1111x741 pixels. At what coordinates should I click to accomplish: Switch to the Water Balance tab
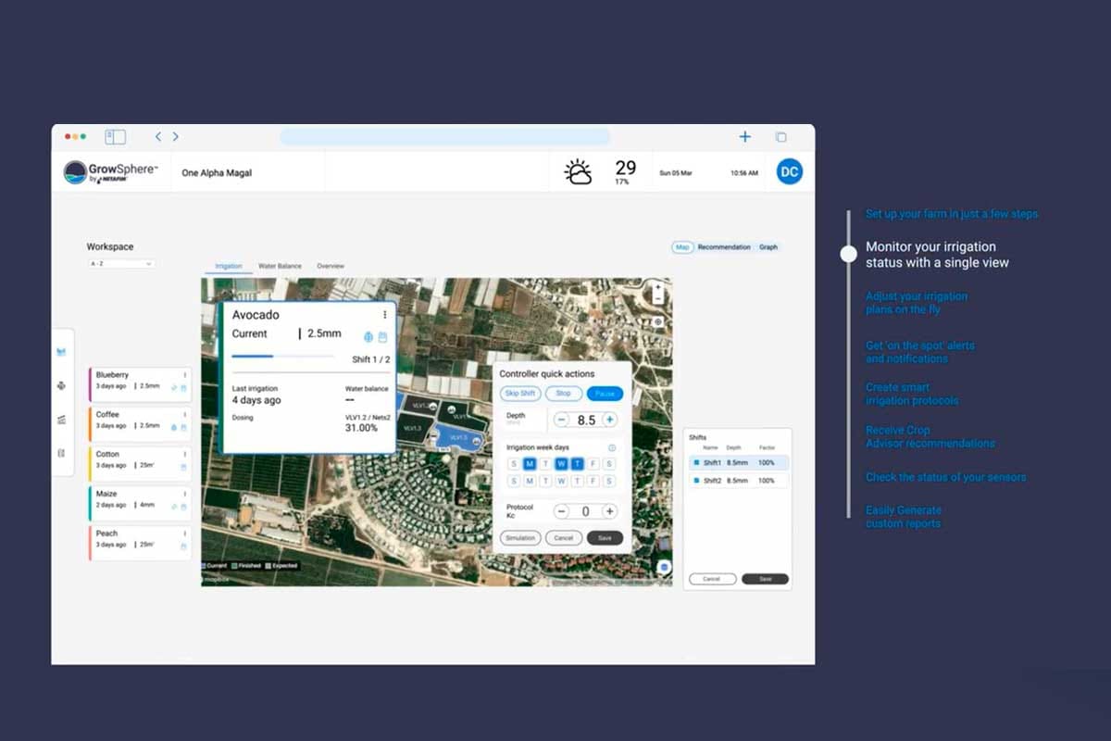point(280,267)
